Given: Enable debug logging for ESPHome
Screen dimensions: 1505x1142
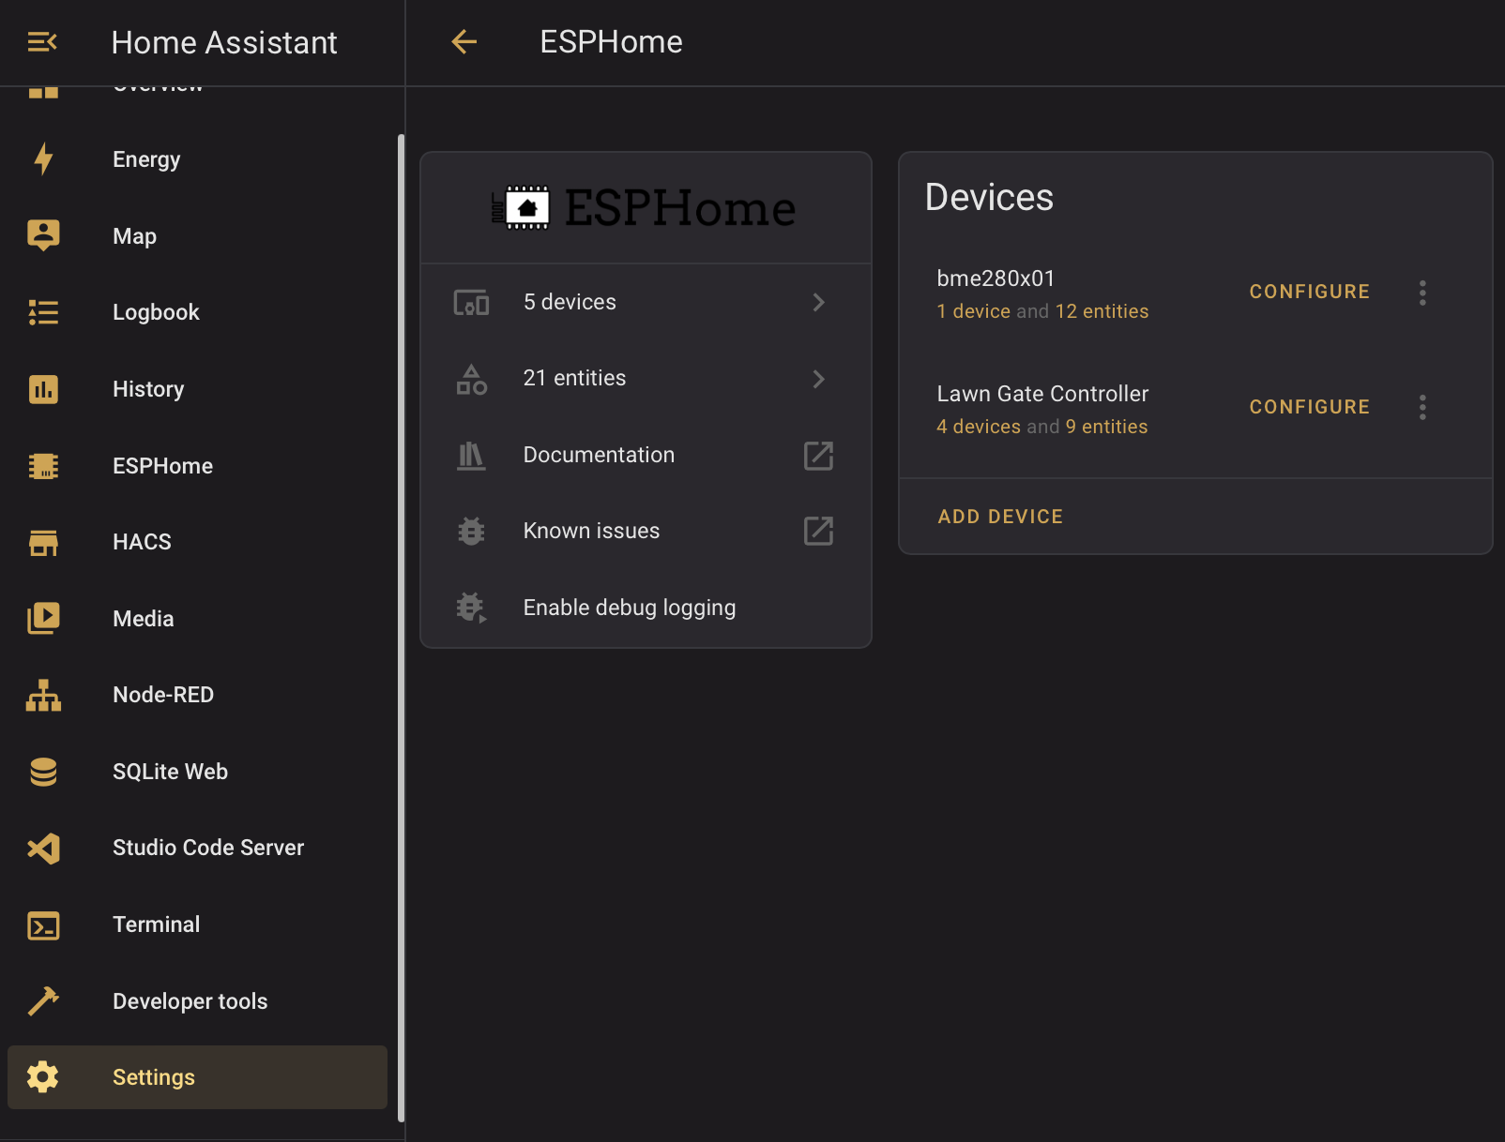Looking at the screenshot, I should tap(629, 607).
